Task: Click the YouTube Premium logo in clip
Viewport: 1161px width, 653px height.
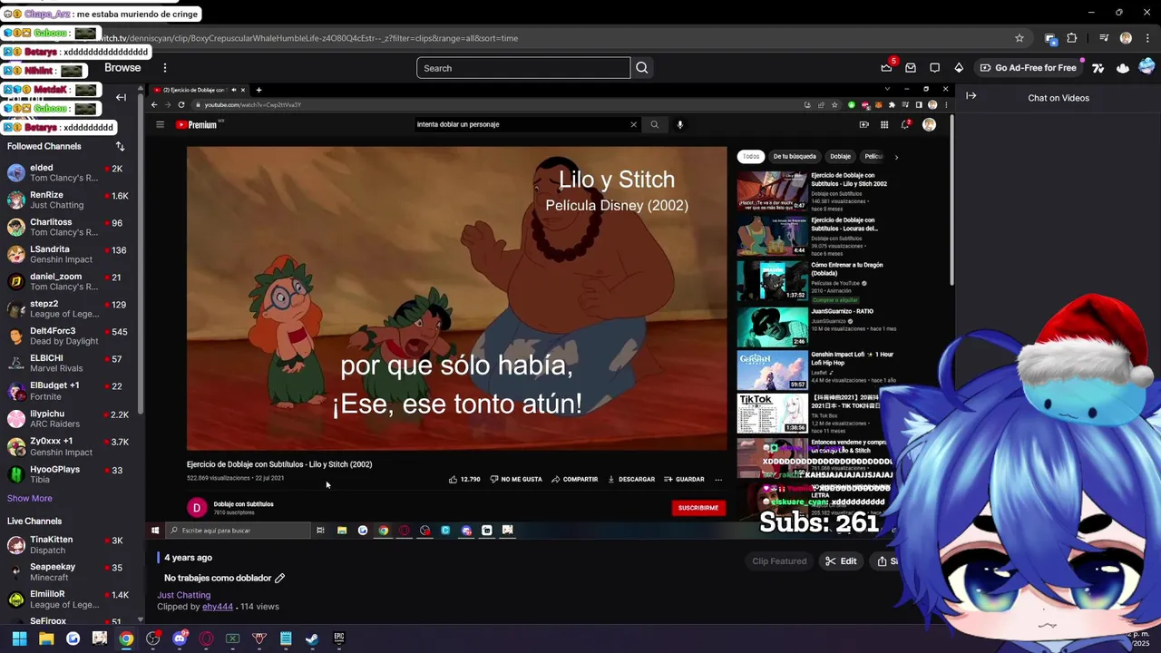Action: (x=196, y=124)
